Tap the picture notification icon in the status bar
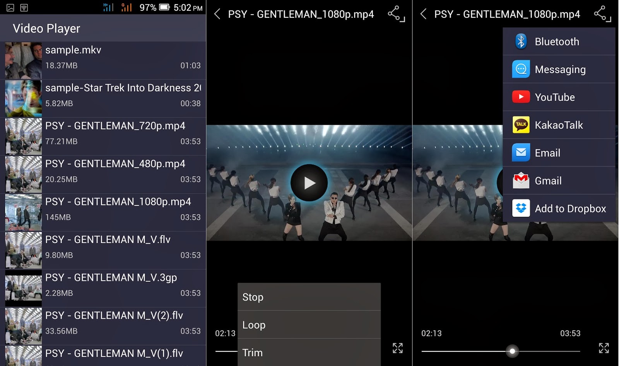The height and width of the screenshot is (366, 619). (x=10, y=8)
